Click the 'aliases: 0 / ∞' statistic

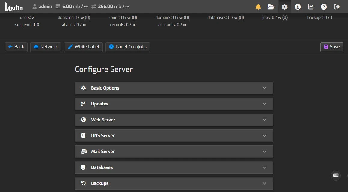pos(74,25)
